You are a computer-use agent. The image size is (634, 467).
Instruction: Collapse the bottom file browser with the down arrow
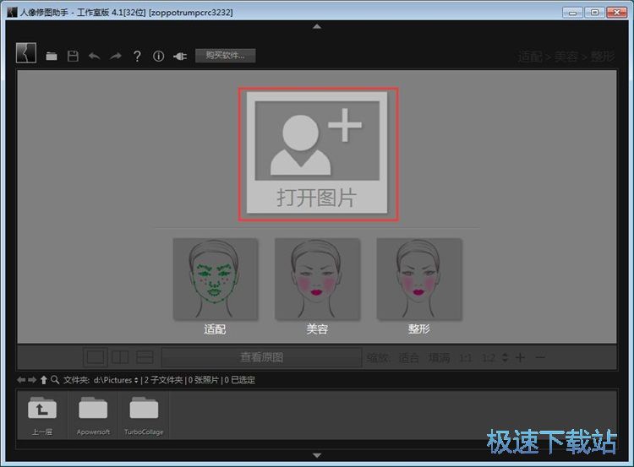[317, 455]
